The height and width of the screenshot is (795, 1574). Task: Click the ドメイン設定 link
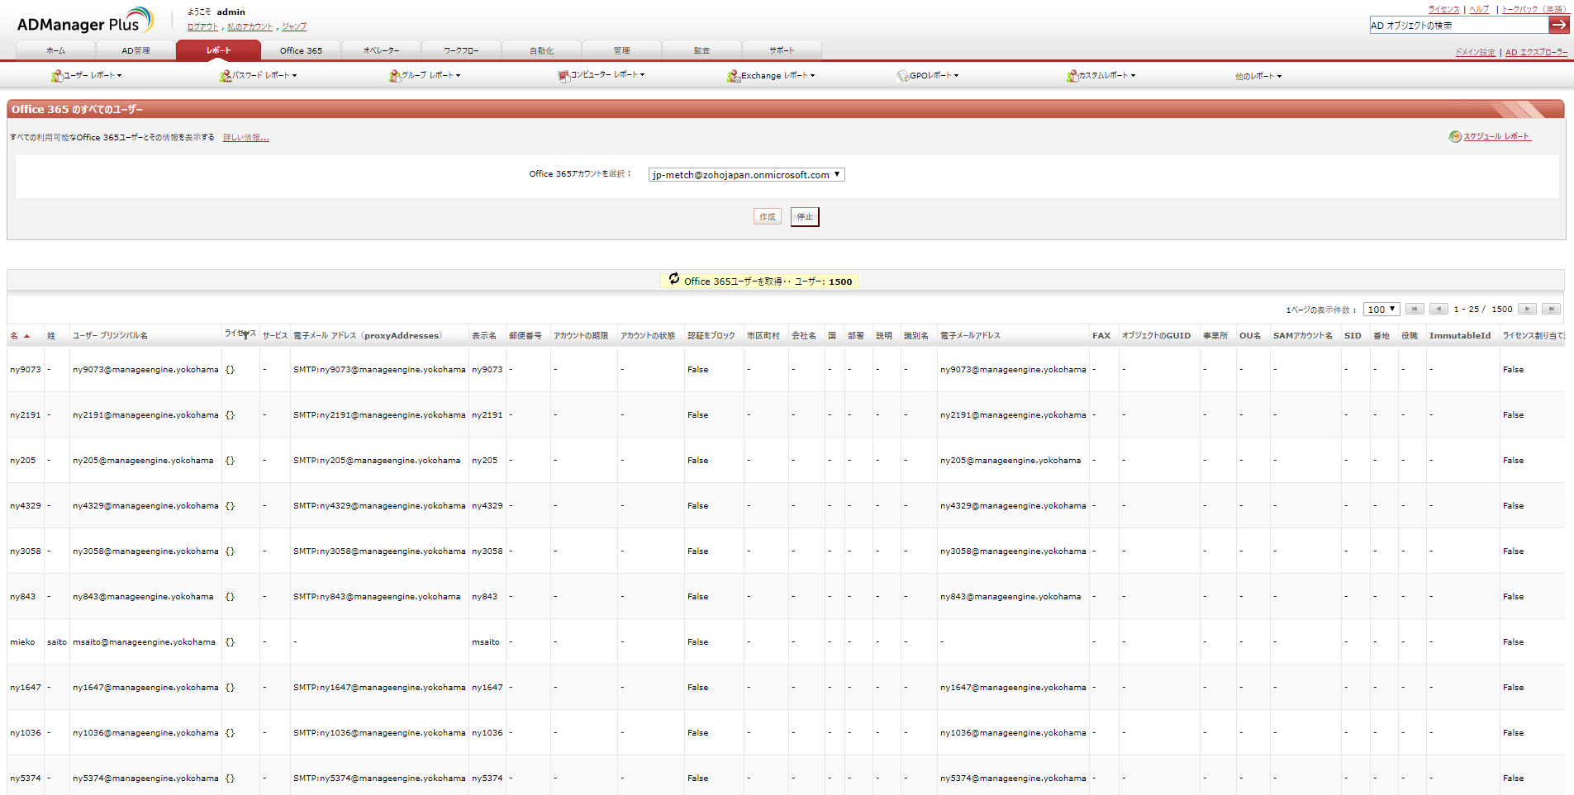click(1476, 52)
